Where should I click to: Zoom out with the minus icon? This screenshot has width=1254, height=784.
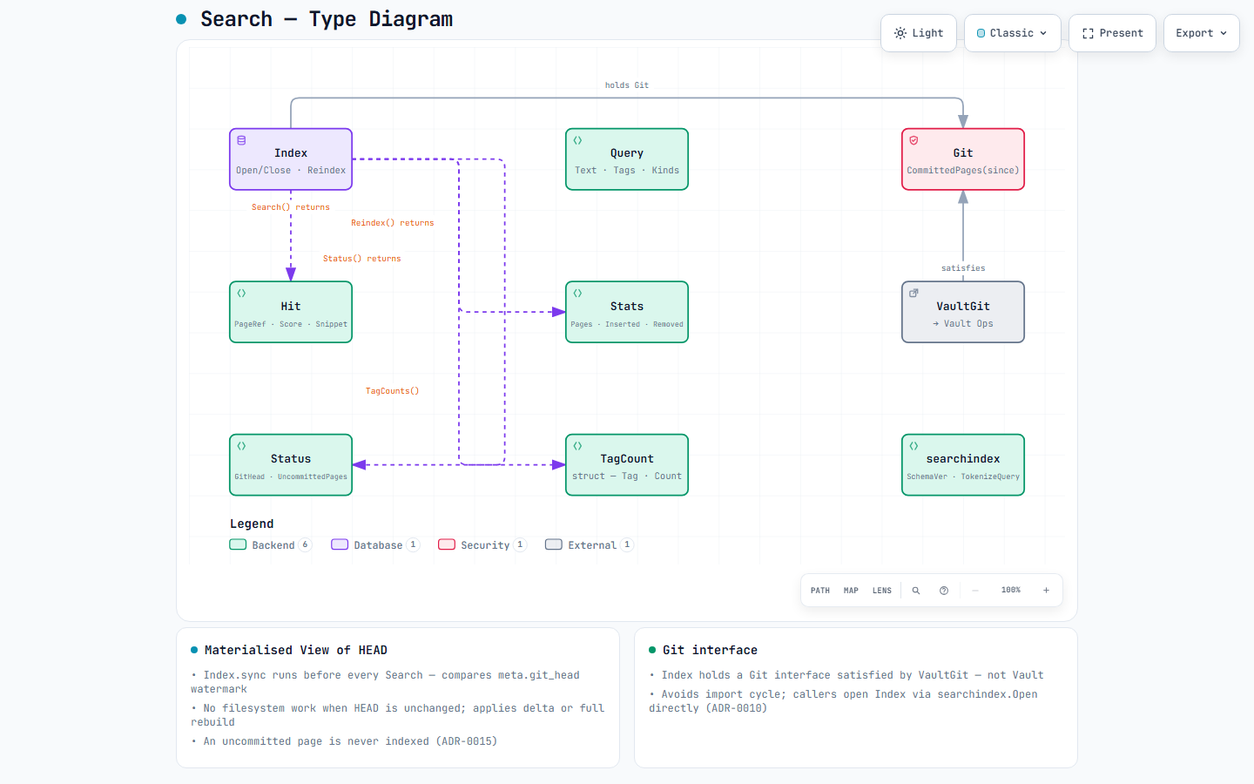[975, 591]
